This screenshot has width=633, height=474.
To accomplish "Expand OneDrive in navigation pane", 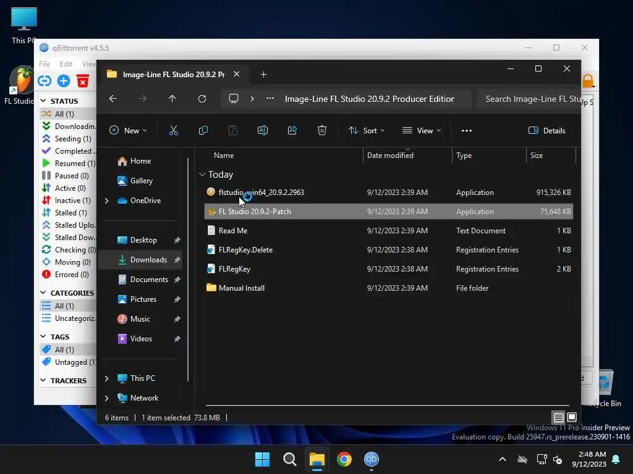I will [x=106, y=201].
